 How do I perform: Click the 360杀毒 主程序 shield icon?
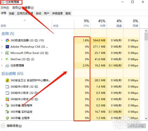pyautogui.click(x=7, y=118)
